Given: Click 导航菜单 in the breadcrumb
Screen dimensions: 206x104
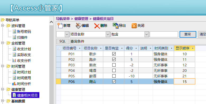Looking at the screenshot, I should [63, 19].
